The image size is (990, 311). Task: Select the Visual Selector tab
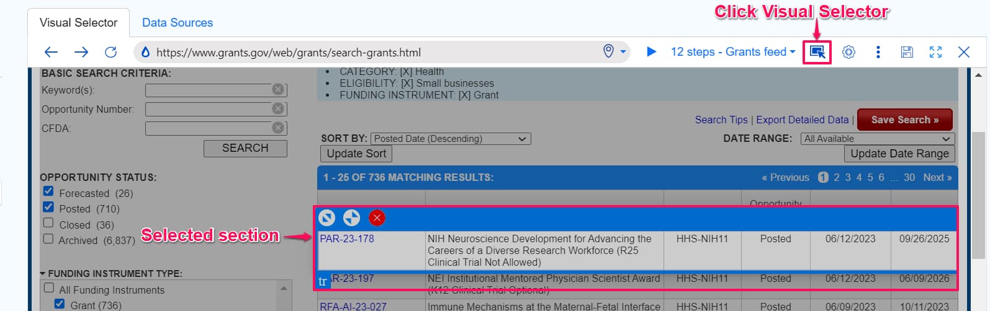click(78, 23)
